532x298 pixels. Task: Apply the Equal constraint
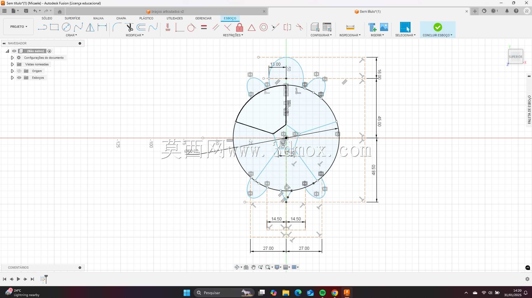pos(204,27)
